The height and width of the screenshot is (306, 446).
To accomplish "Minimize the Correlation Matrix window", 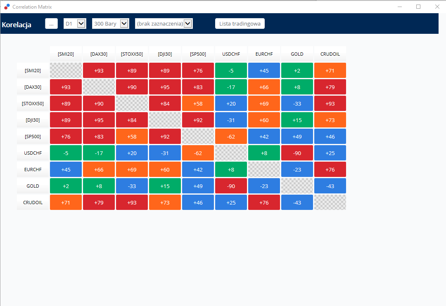I will (x=400, y=7).
